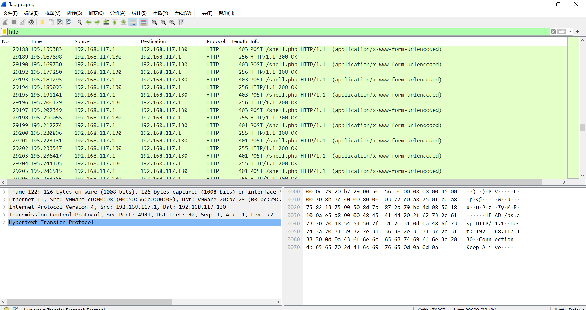The height and width of the screenshot is (310, 586).
Task: Open the 文件(F) menu
Action: coord(10,13)
